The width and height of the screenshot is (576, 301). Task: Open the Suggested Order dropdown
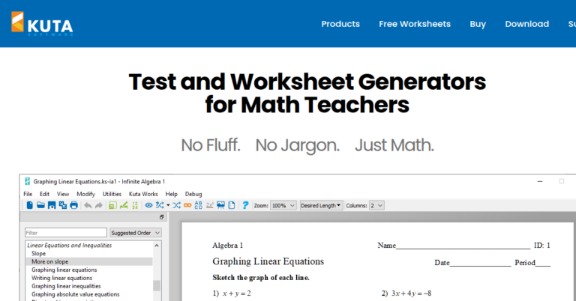tap(136, 233)
